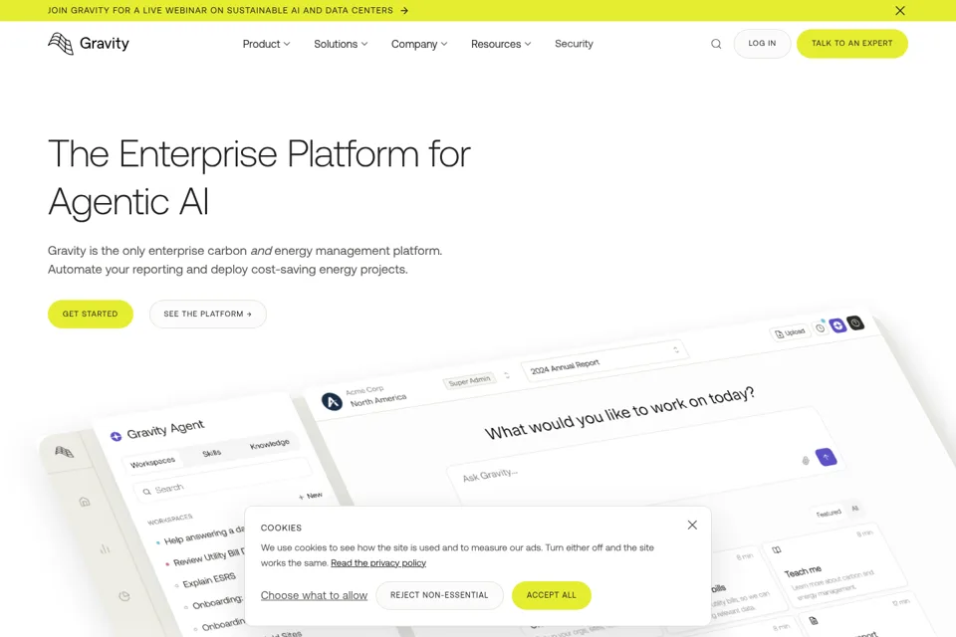Image resolution: width=956 pixels, height=637 pixels.
Task: Open the Review Utility Bill workspace item
Action: point(207,556)
